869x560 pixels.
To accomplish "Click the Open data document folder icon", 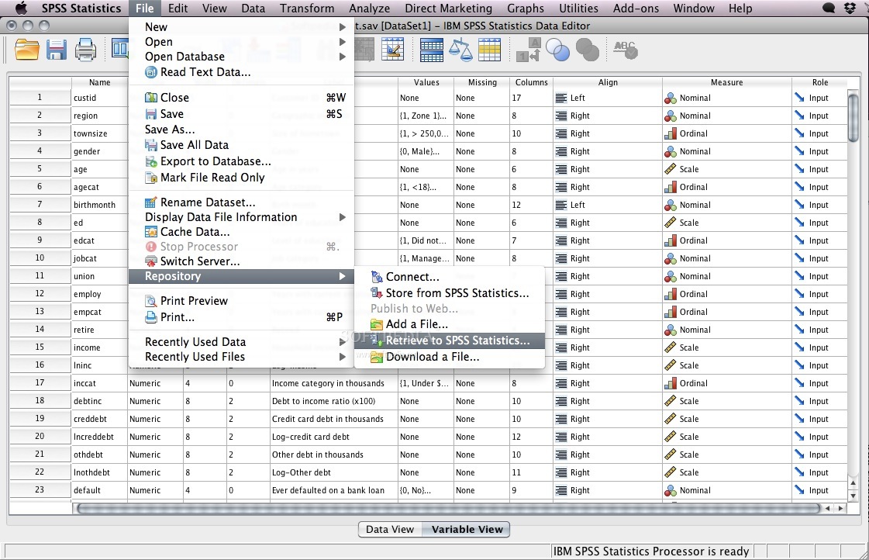I will pyautogui.click(x=26, y=50).
